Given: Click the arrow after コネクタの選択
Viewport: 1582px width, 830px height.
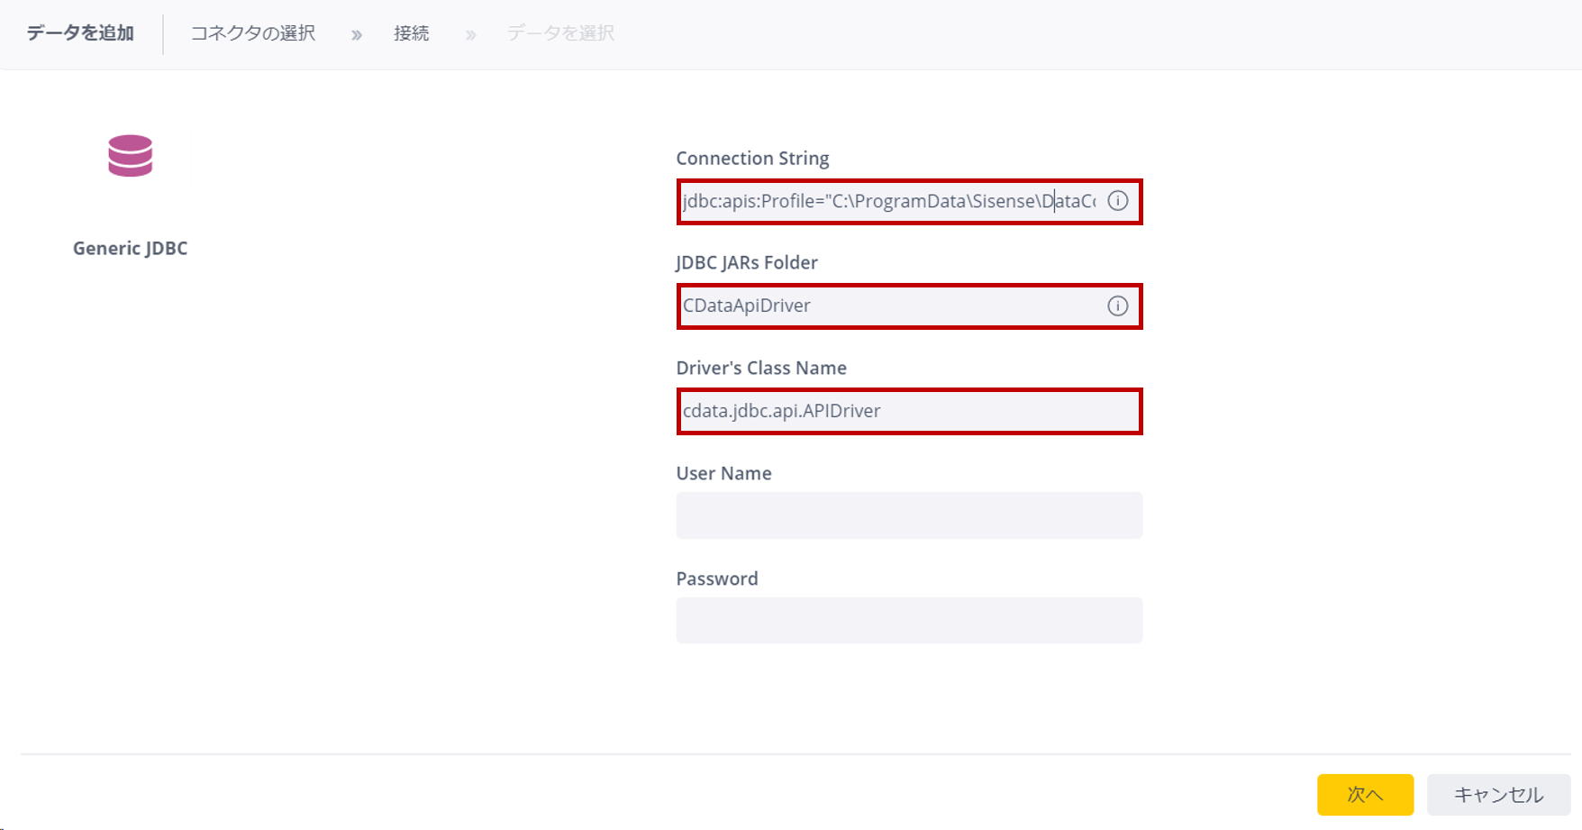Looking at the screenshot, I should (x=357, y=35).
